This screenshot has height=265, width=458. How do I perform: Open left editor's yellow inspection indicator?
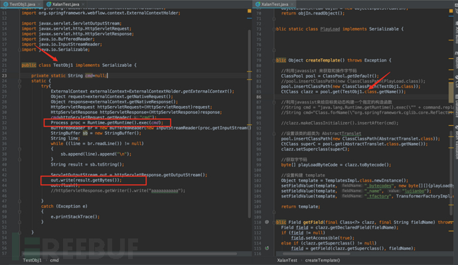point(249,11)
